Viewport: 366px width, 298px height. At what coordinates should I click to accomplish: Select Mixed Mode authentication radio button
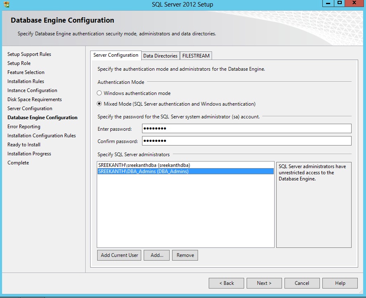[x=99, y=104]
